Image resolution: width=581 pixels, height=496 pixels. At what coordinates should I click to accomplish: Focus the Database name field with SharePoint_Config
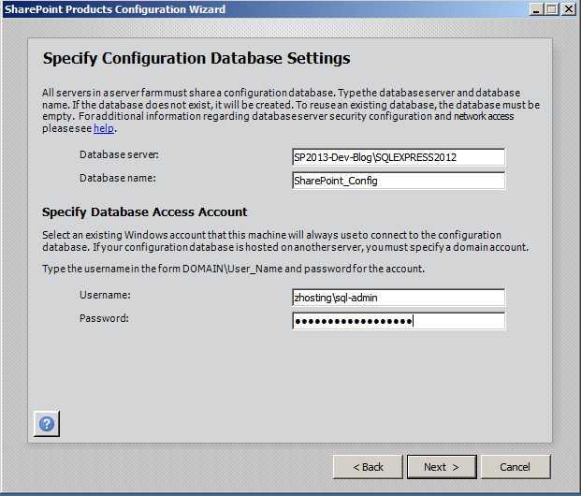(399, 181)
